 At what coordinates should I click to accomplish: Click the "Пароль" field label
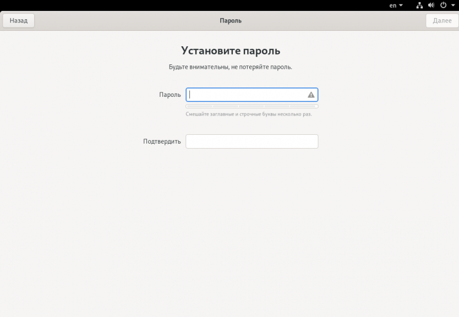coord(170,95)
